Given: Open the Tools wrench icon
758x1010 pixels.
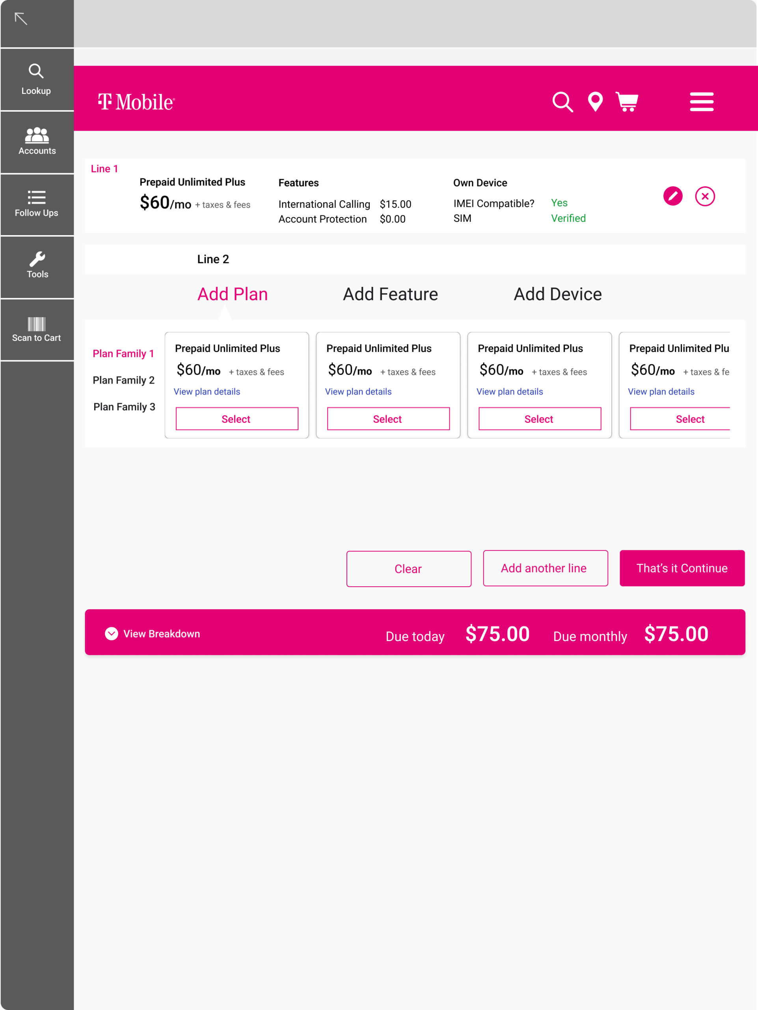Looking at the screenshot, I should tap(37, 259).
